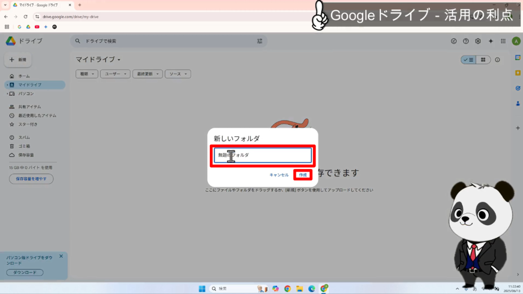Open File Explorer from the taskbar
This screenshot has width=523, height=294.
click(299, 289)
